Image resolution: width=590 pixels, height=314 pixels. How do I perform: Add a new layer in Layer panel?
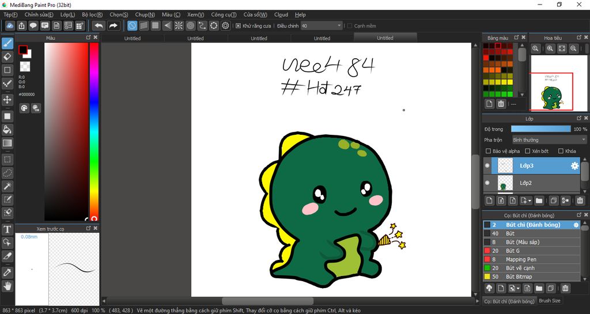pos(489,200)
